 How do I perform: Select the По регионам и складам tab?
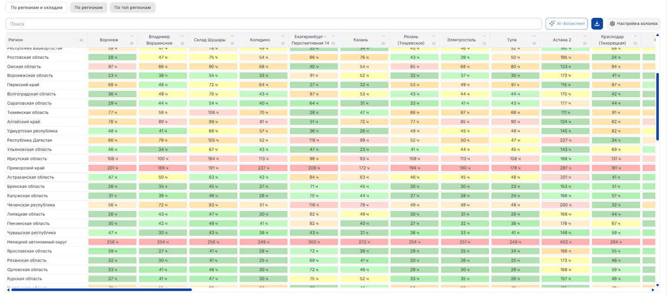(36, 7)
